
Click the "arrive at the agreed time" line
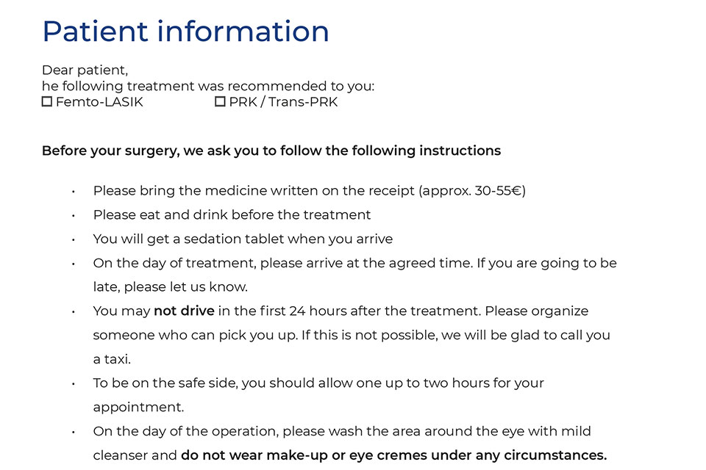click(x=354, y=263)
